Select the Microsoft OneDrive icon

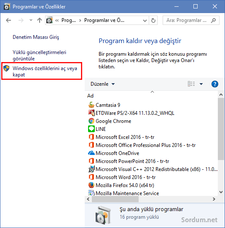[91, 153]
